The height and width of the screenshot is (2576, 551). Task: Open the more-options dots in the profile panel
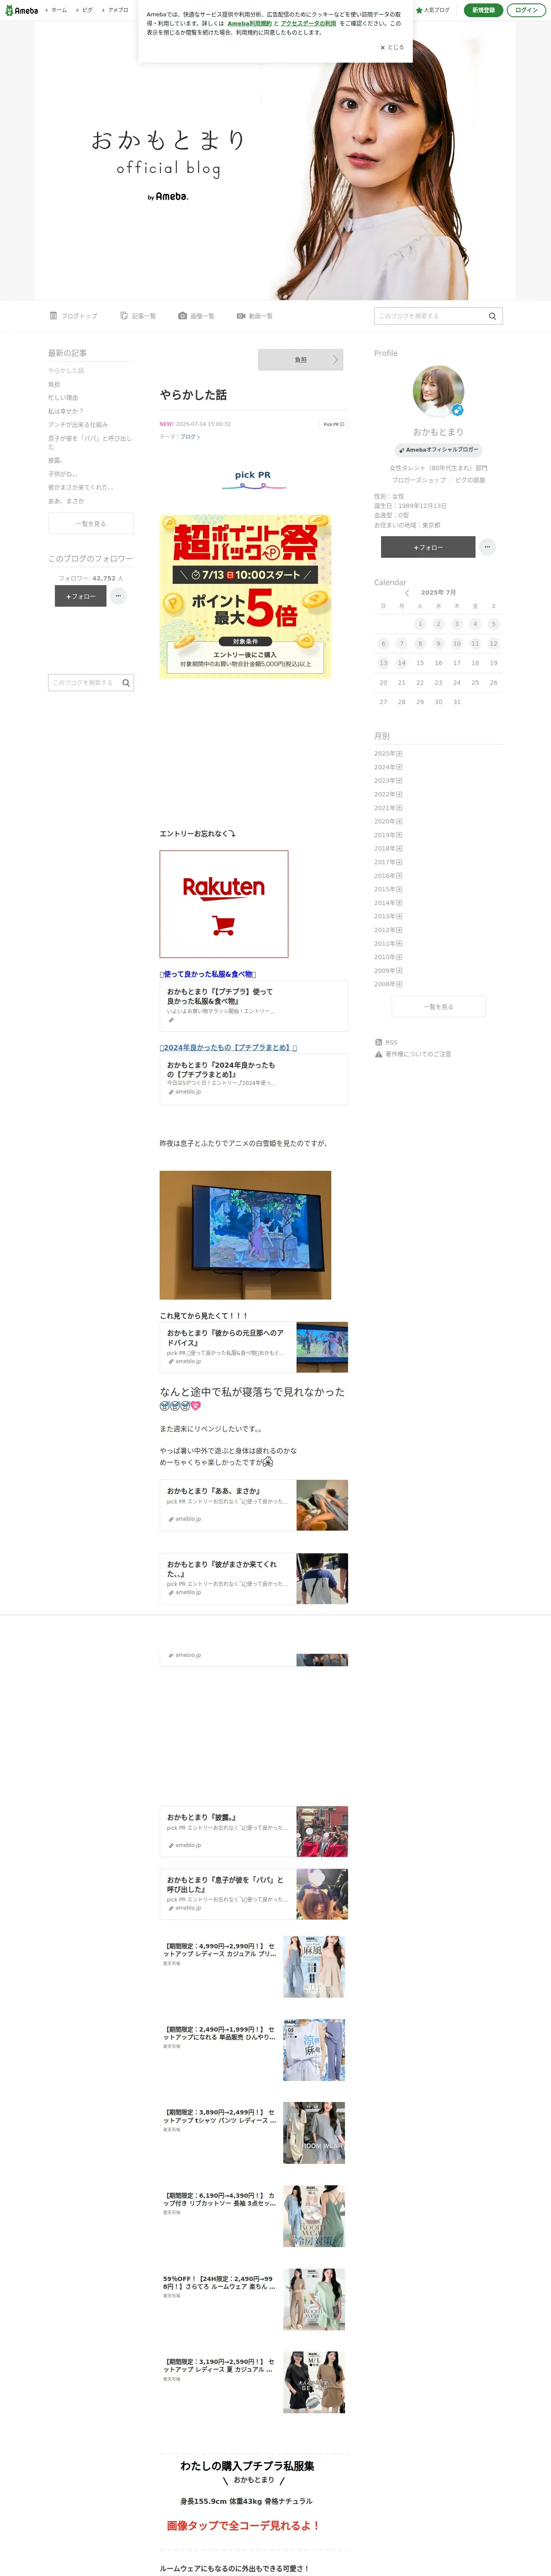487,547
